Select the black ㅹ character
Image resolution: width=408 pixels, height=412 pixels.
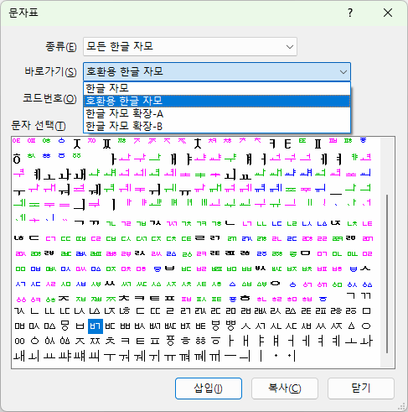click(230, 326)
